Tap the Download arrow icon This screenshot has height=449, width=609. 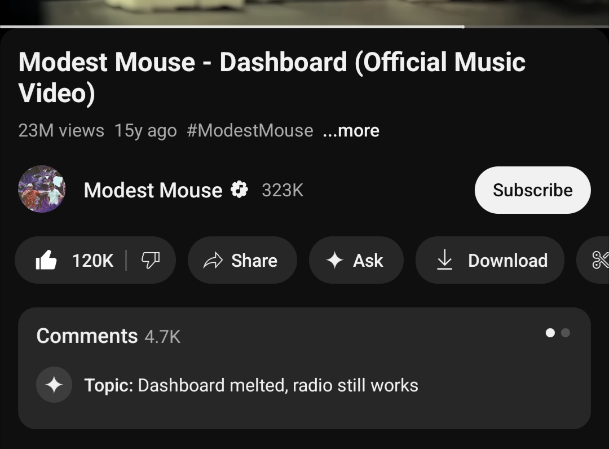[445, 260]
